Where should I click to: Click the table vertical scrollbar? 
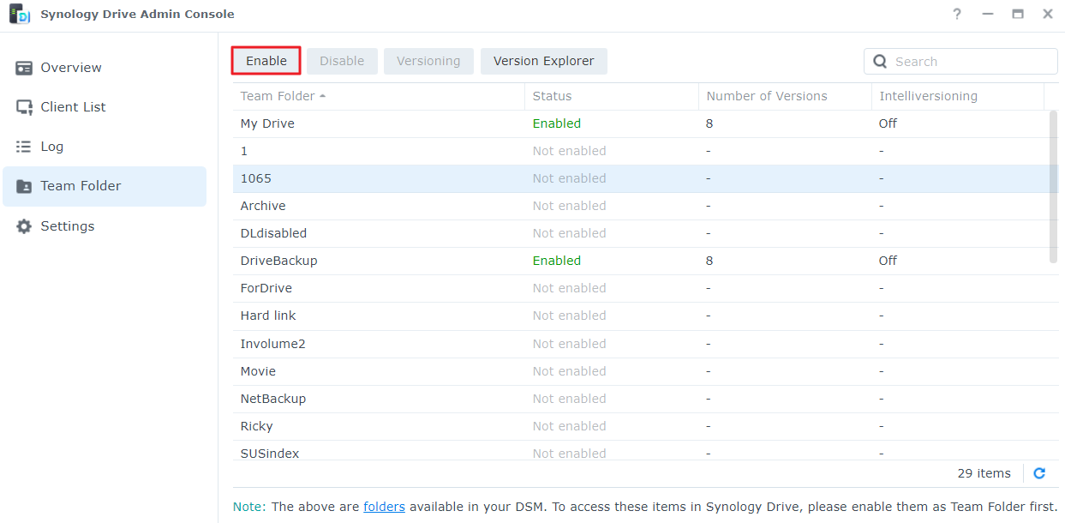1053,187
